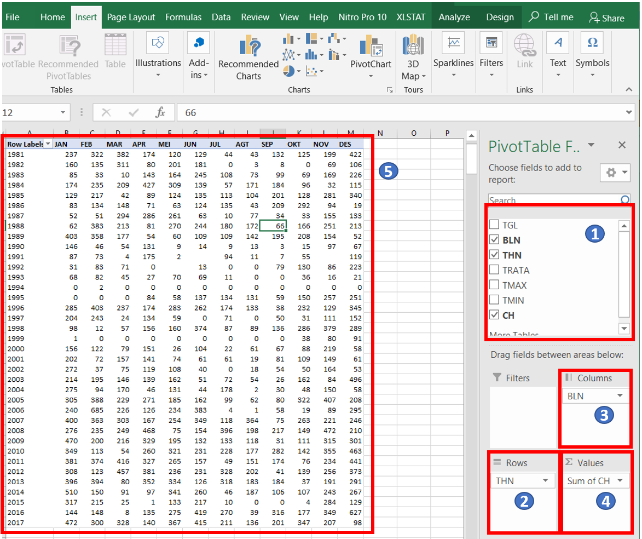The width and height of the screenshot is (642, 539).
Task: Open PivotTable Fields tools gear
Action: point(615,173)
